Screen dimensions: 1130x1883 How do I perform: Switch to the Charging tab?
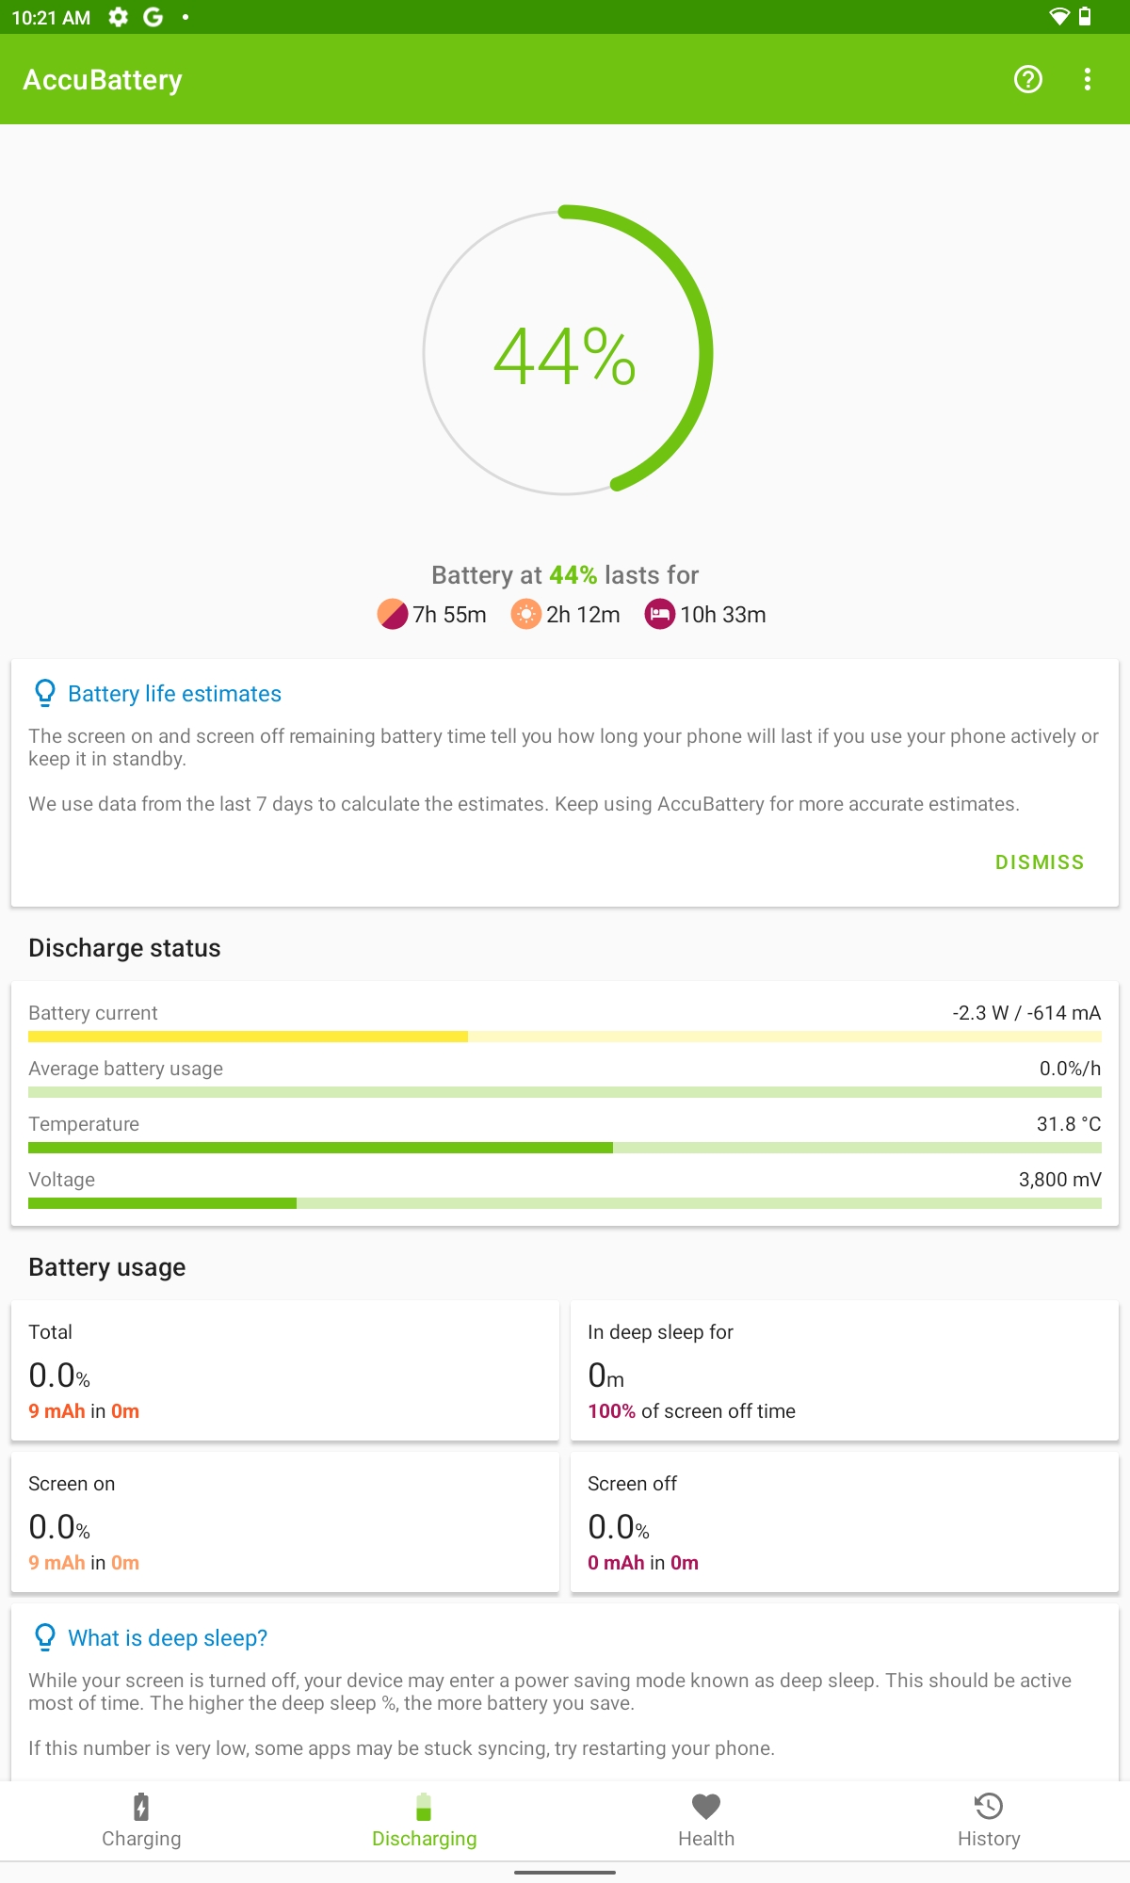[x=141, y=1821]
